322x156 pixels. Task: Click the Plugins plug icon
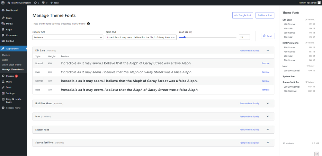click(3, 76)
